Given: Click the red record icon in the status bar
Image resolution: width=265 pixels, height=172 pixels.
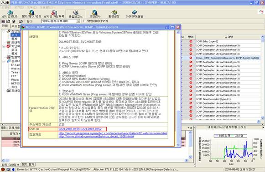Looking at the screenshot, I should tap(3, 169).
